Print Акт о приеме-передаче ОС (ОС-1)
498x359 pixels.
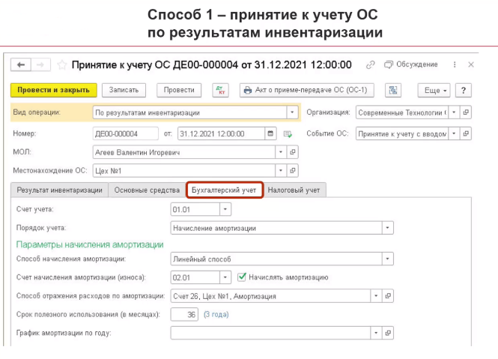click(x=307, y=90)
